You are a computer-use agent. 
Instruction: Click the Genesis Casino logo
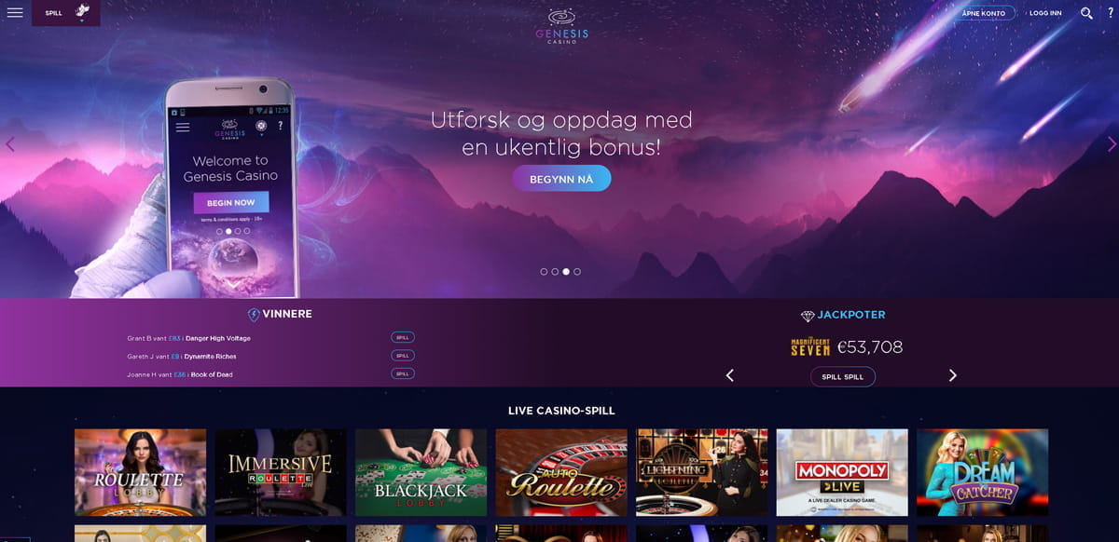(x=561, y=26)
